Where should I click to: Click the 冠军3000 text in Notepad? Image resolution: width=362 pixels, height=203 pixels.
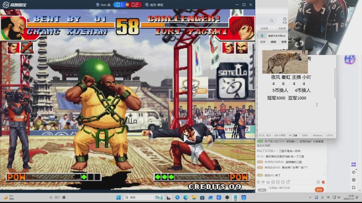point(276,98)
